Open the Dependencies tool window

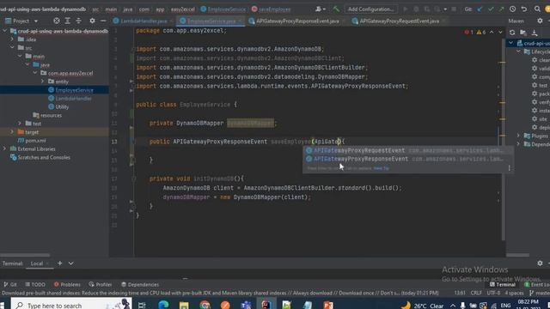pos(140,284)
